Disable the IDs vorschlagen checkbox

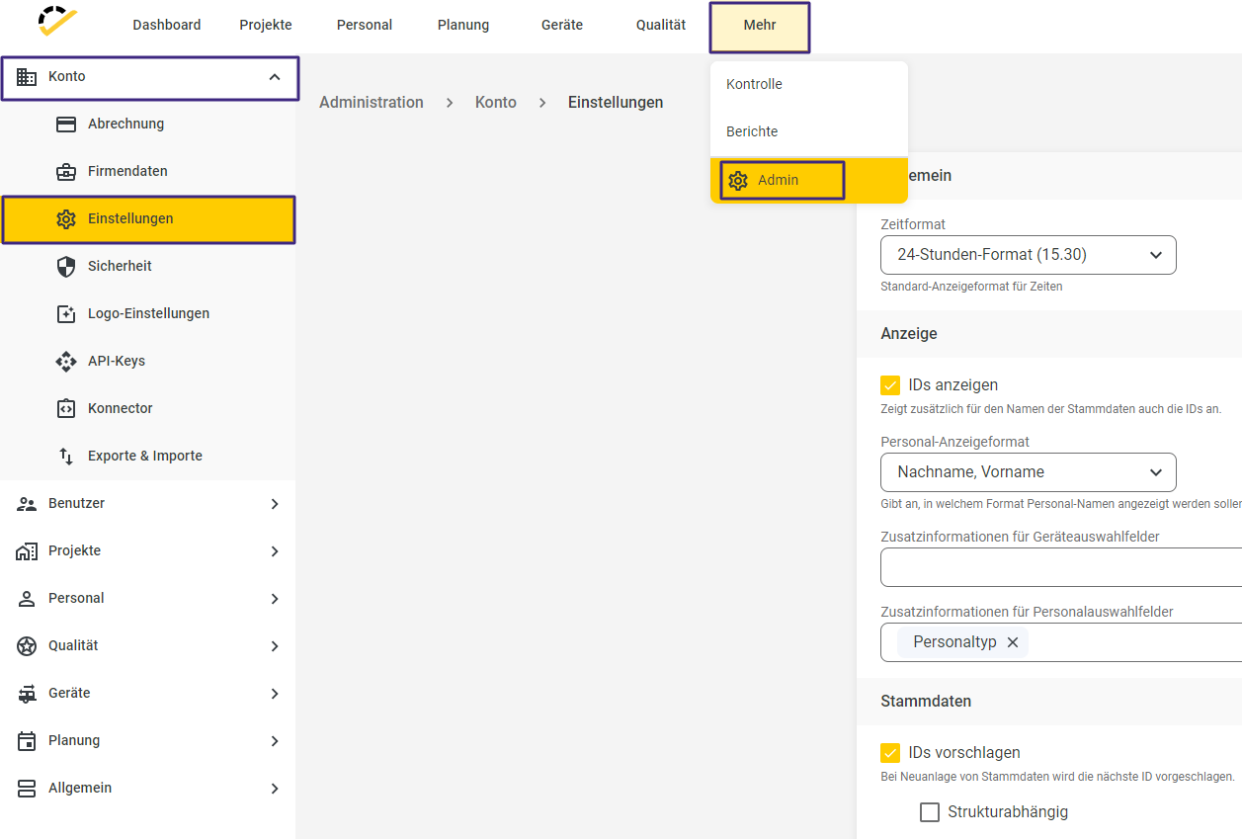[x=890, y=753]
